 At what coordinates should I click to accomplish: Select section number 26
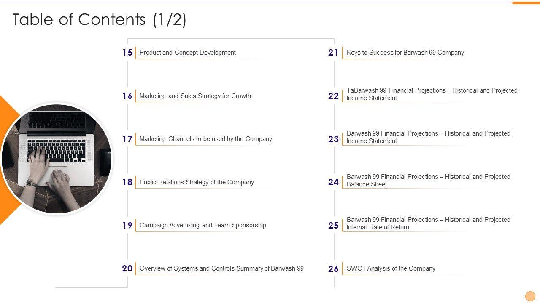tap(333, 269)
